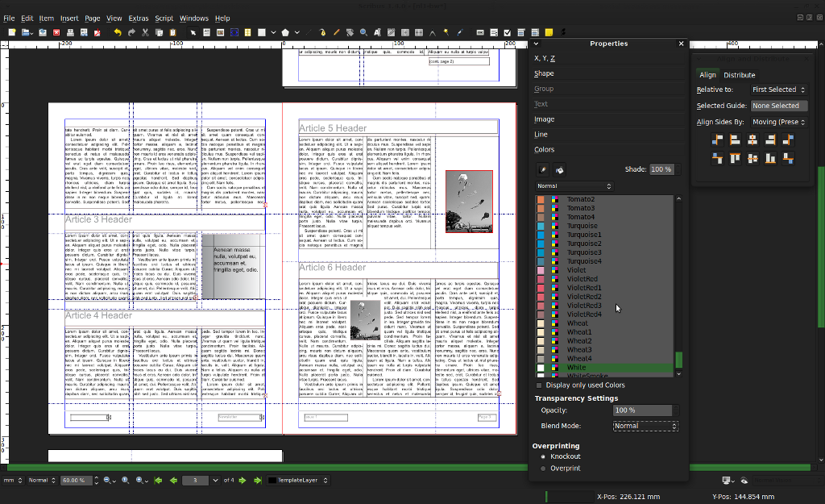Expand the Shape section in Properties

[x=545, y=73]
